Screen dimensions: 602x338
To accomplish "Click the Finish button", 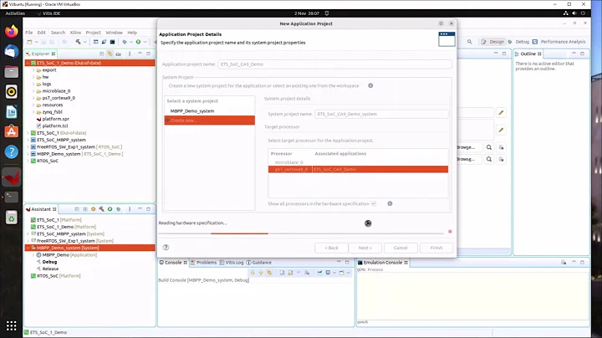I will click(x=436, y=248).
